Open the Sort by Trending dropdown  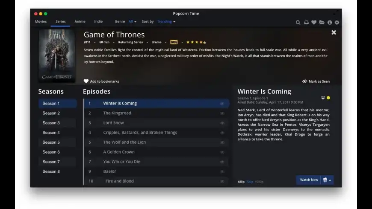point(166,21)
